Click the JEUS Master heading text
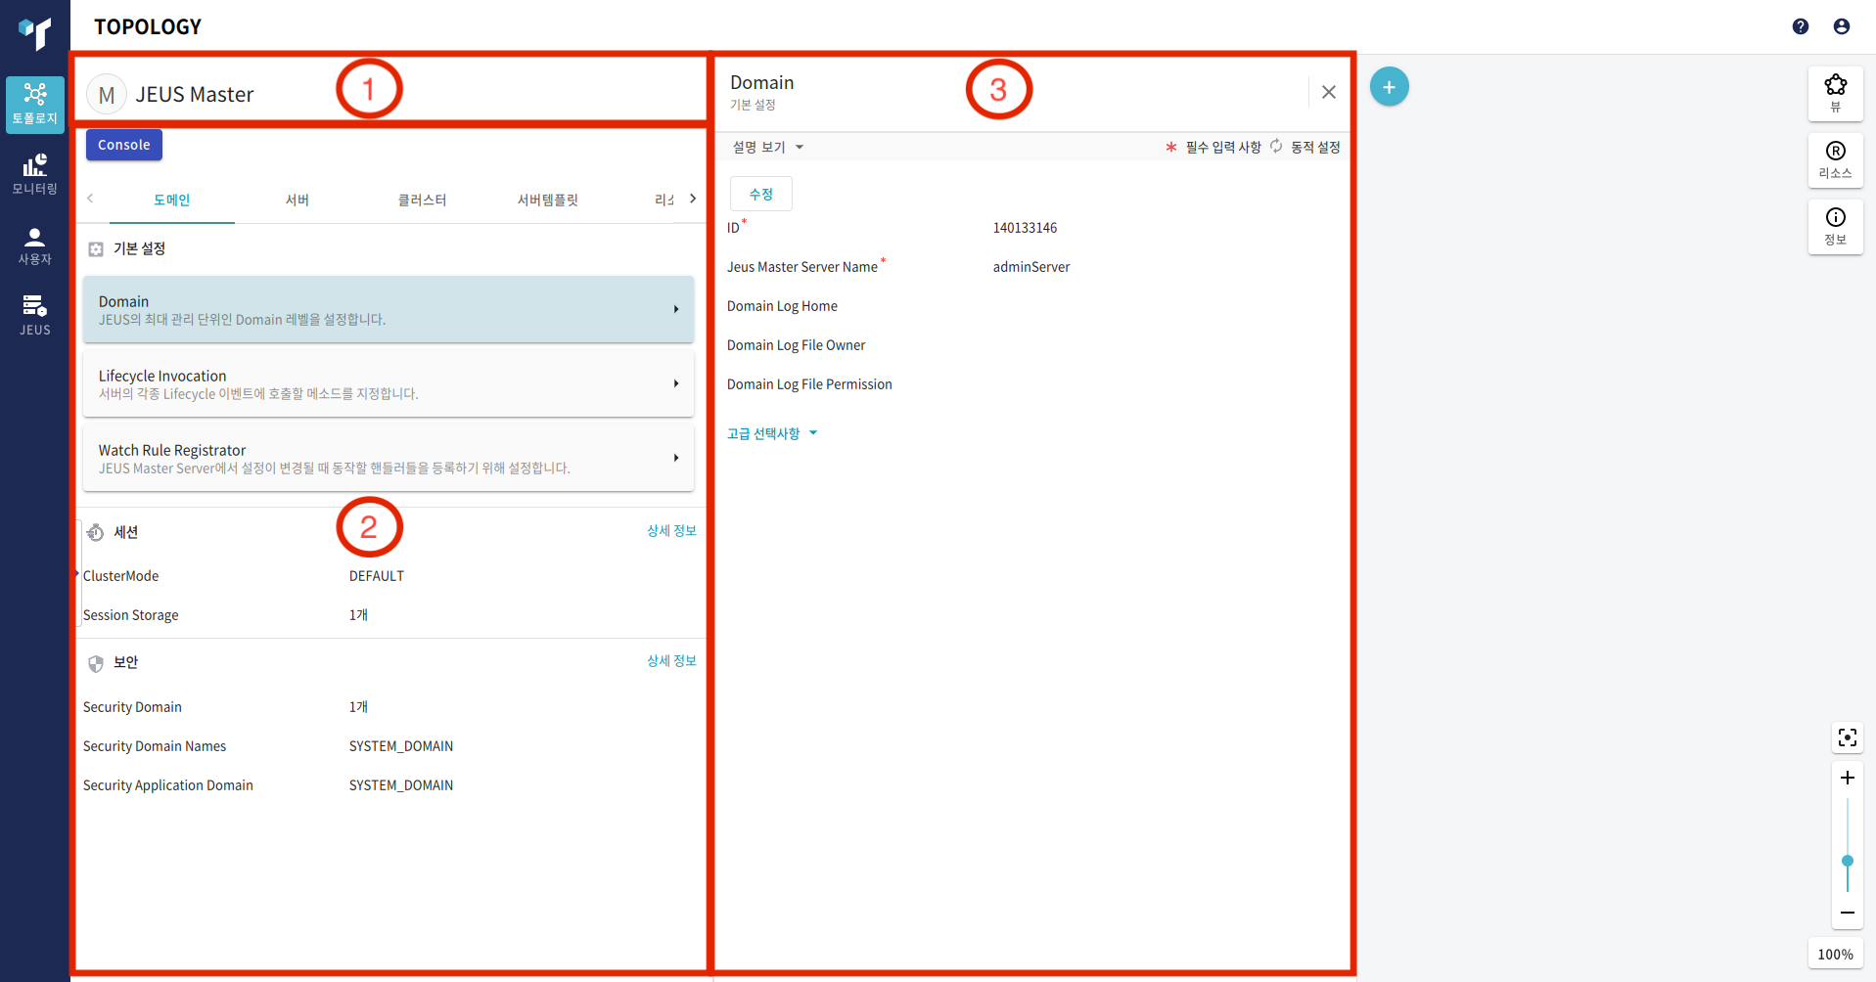This screenshot has width=1876, height=982. pos(195,95)
